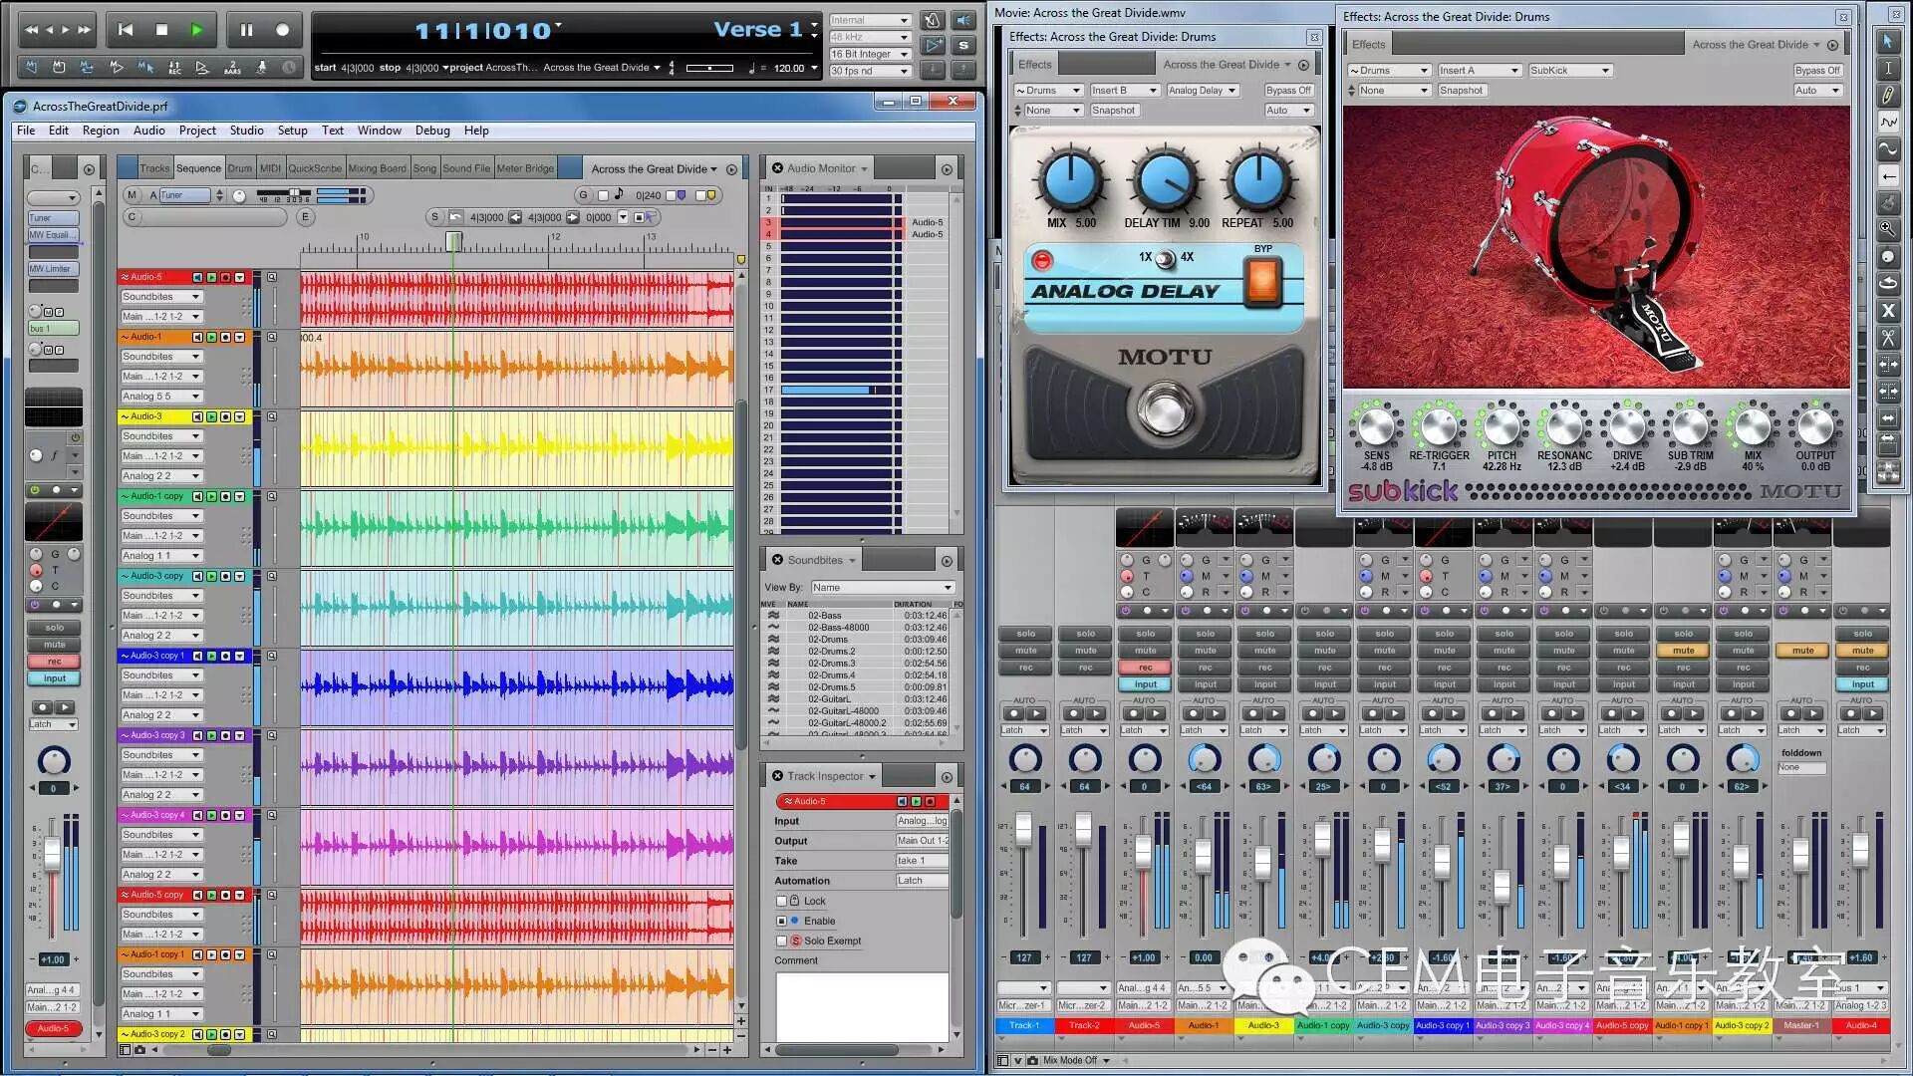
Task: Click Bypass Off in SubKick effects window
Action: [1817, 71]
